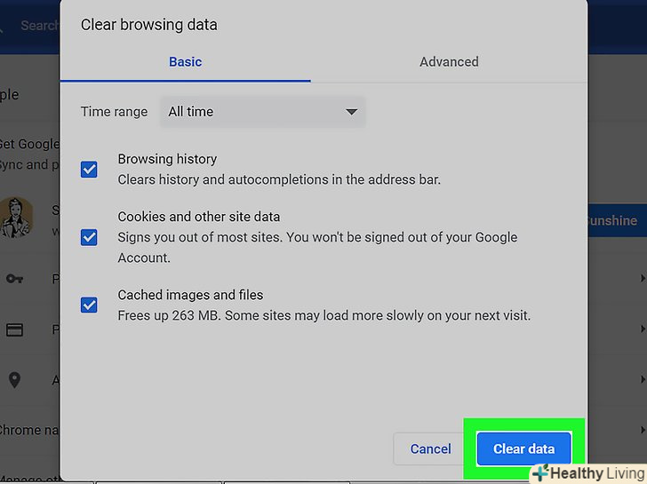Click the Clear data button

[x=523, y=449]
